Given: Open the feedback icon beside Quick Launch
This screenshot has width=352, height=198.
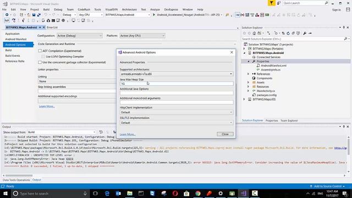Looking at the screenshot, I should click(x=279, y=3).
